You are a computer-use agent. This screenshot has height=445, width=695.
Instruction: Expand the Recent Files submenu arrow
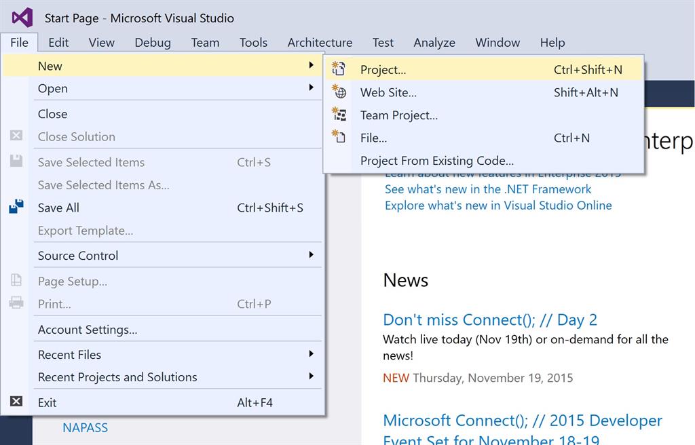[x=311, y=354]
